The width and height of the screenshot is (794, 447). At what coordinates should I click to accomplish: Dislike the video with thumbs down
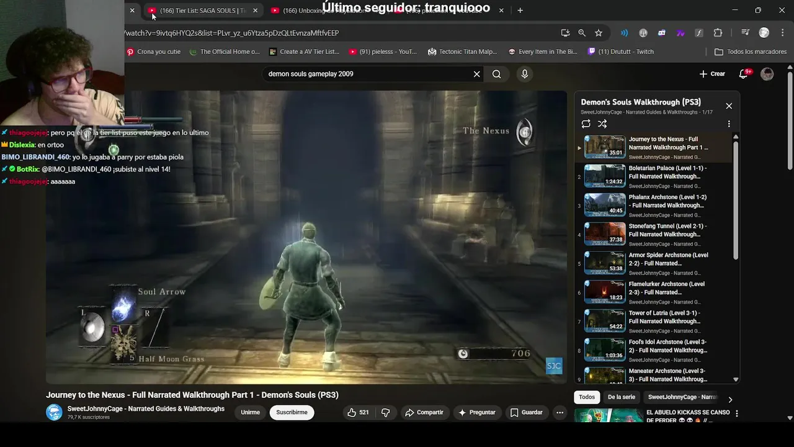tap(385, 412)
